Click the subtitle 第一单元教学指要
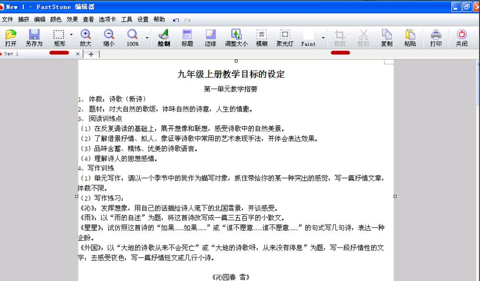The width and height of the screenshot is (480, 281). point(230,89)
